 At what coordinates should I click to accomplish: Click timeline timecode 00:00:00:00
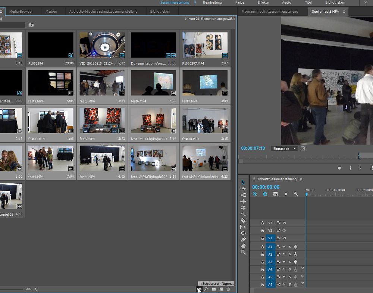point(266,187)
